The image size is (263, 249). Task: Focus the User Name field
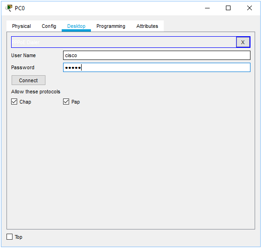click(157, 55)
